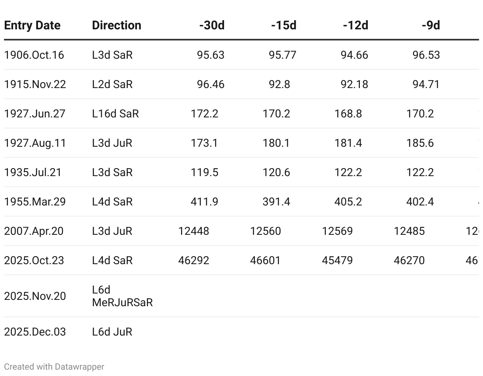Click the -9d column header
Screen dimensions: 483x376
point(431,25)
